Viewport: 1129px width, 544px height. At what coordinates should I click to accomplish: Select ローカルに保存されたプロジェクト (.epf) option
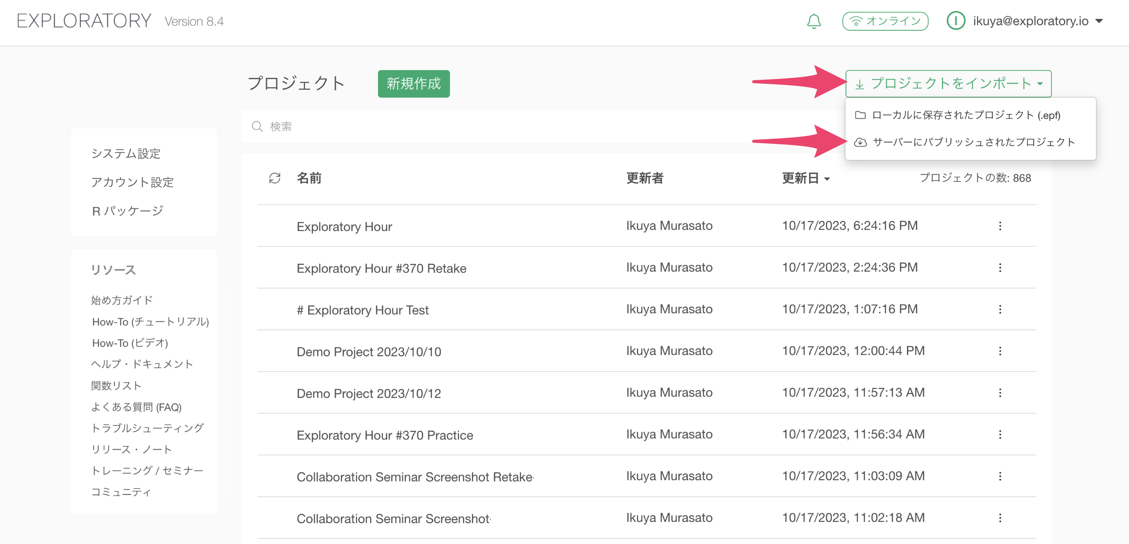pos(966,115)
